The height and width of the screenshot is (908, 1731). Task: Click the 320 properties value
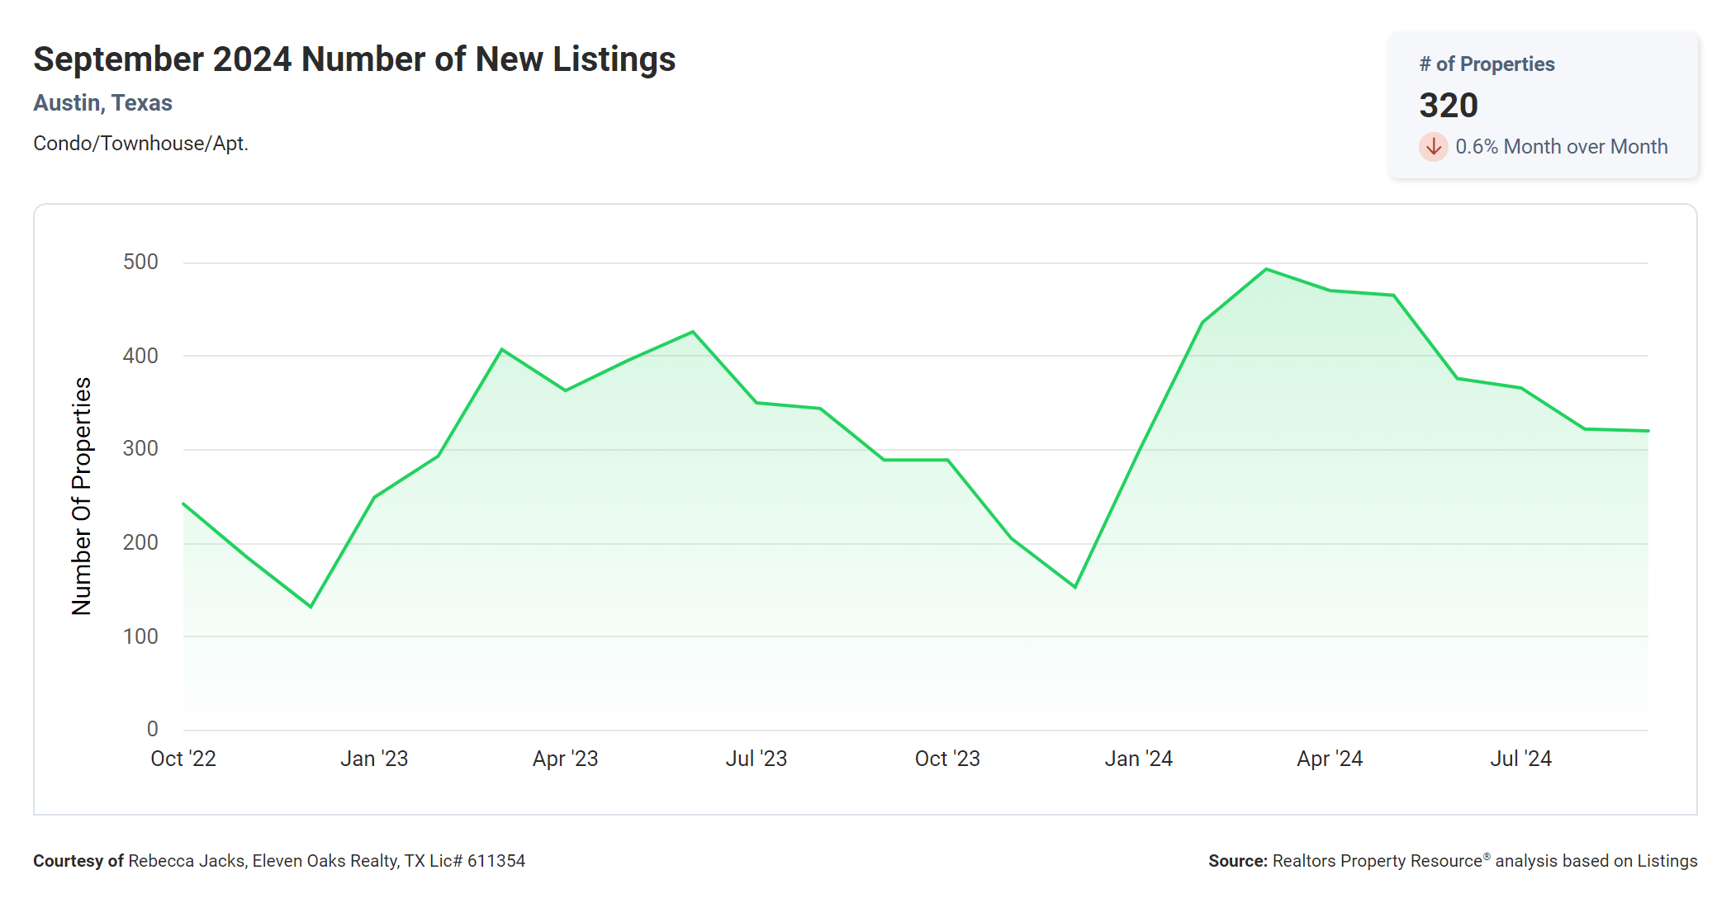coord(1448,106)
